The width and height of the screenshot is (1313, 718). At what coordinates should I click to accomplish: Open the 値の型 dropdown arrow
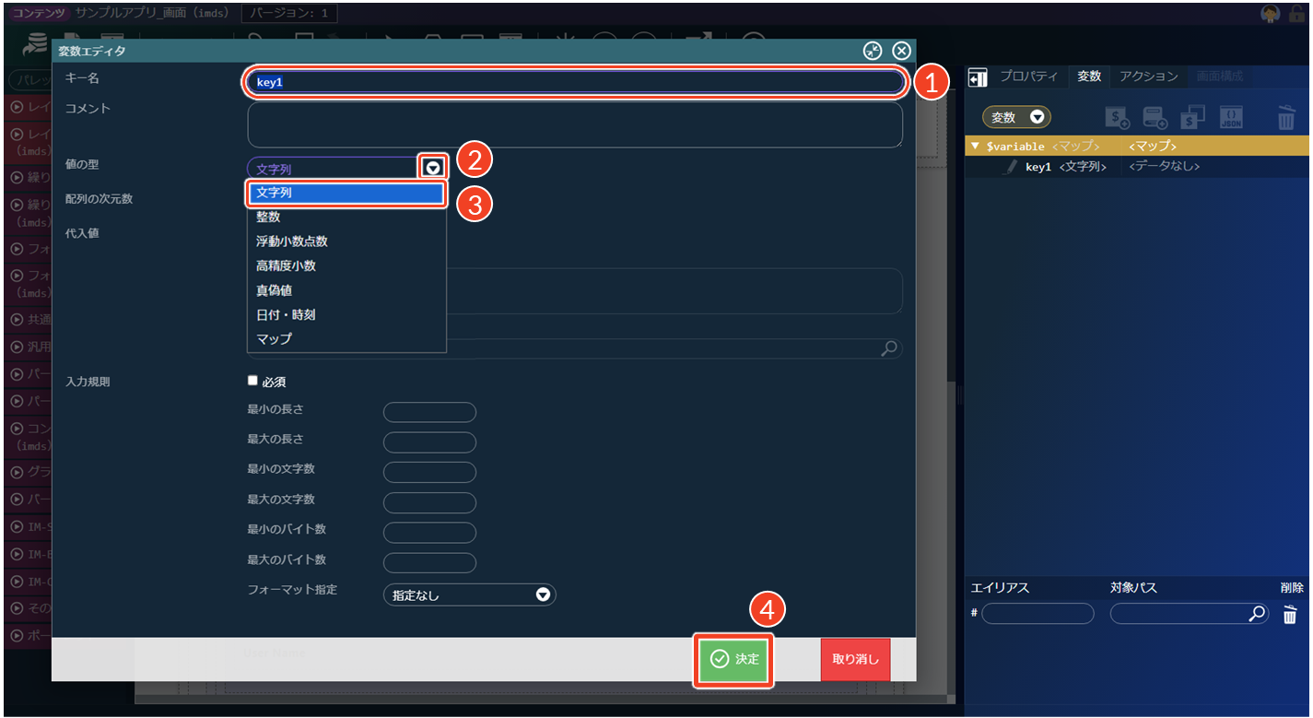coord(433,168)
